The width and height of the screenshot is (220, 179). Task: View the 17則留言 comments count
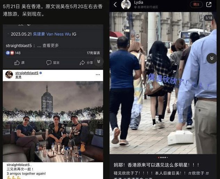pyautogui.click(x=93, y=53)
